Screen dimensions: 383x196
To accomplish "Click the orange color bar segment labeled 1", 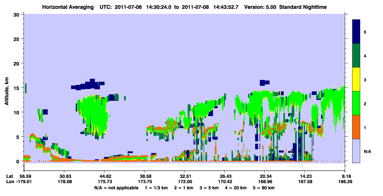I will point(356,127).
